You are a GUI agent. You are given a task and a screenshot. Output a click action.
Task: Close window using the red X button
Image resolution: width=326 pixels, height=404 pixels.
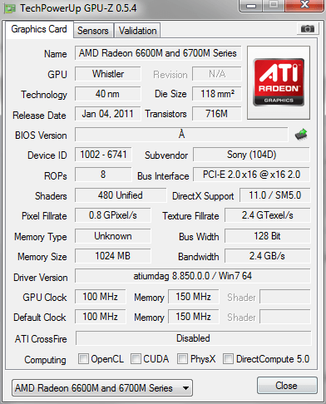tap(304, 5)
